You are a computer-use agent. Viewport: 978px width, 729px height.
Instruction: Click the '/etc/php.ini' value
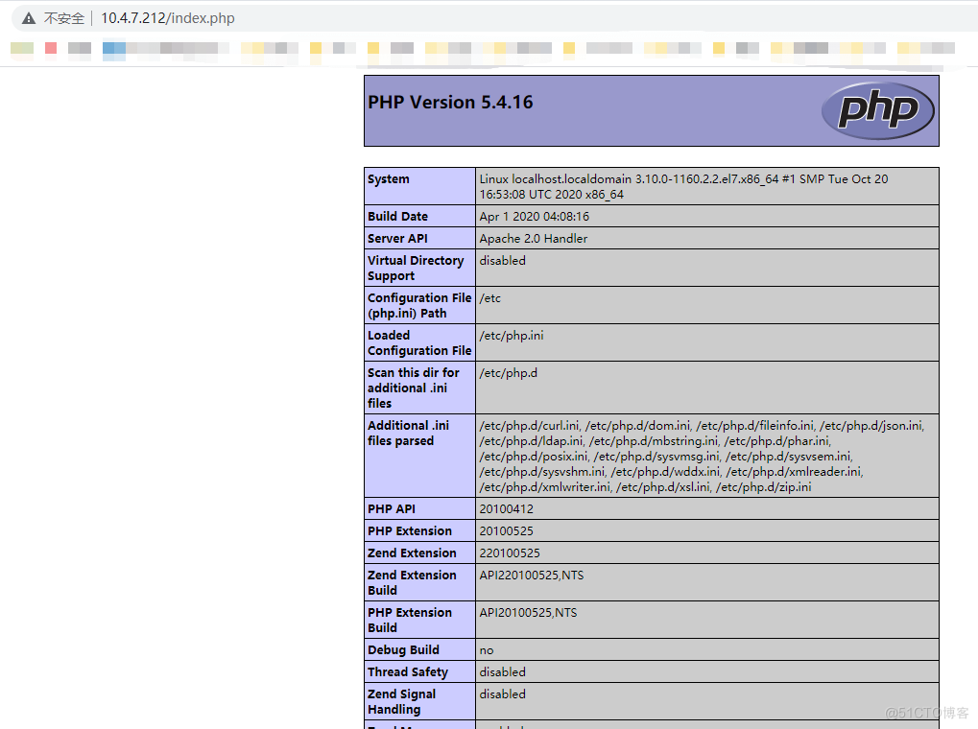pos(512,336)
